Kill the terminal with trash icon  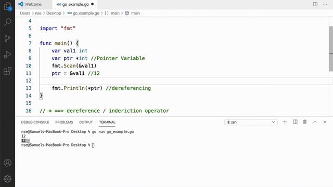click(x=305, y=122)
